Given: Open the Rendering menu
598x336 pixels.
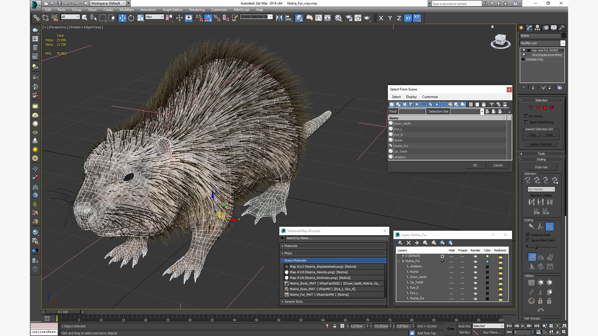Looking at the screenshot, I should click(x=197, y=10).
